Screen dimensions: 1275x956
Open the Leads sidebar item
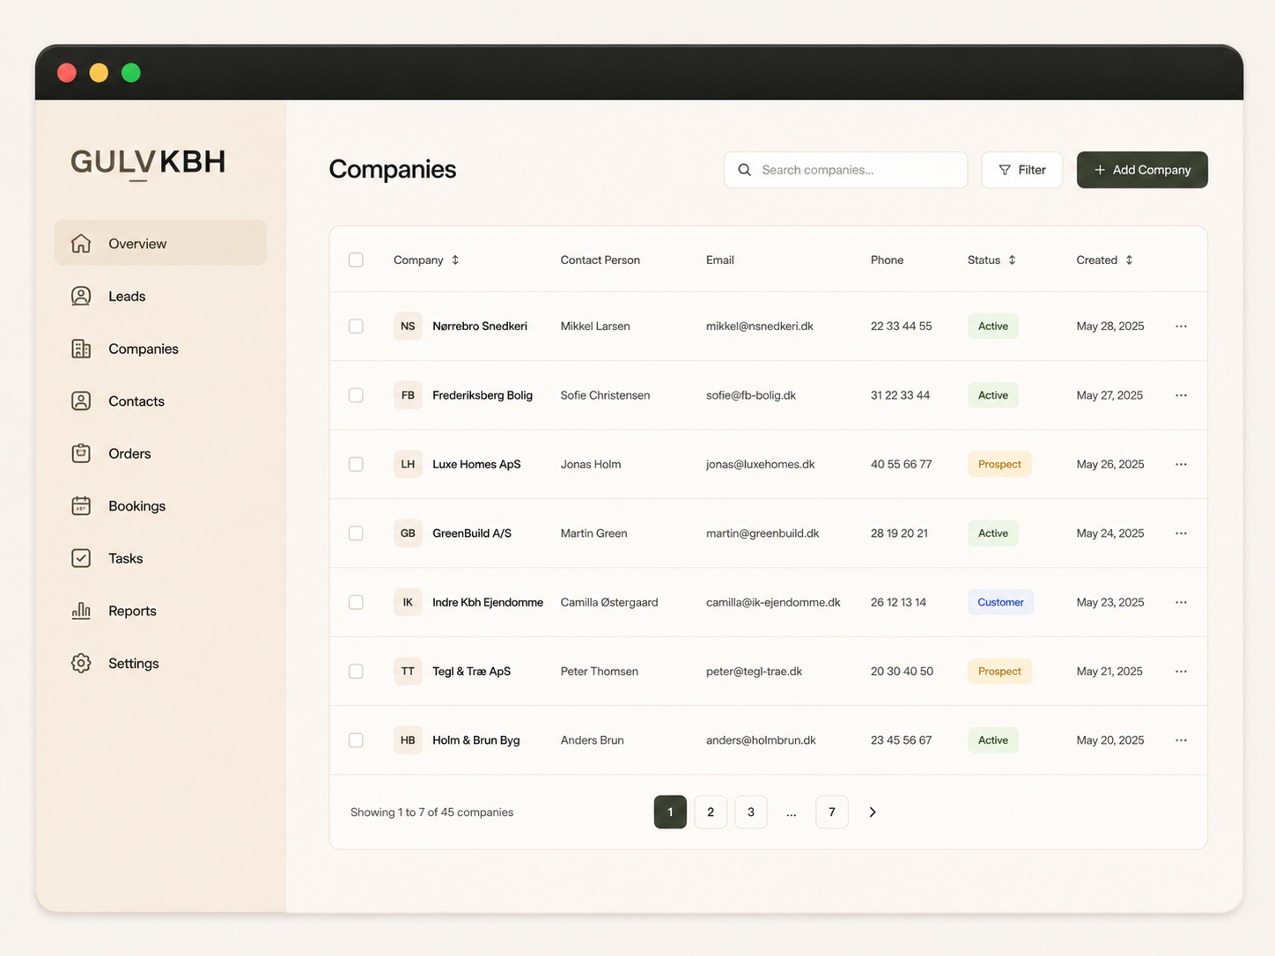point(160,296)
